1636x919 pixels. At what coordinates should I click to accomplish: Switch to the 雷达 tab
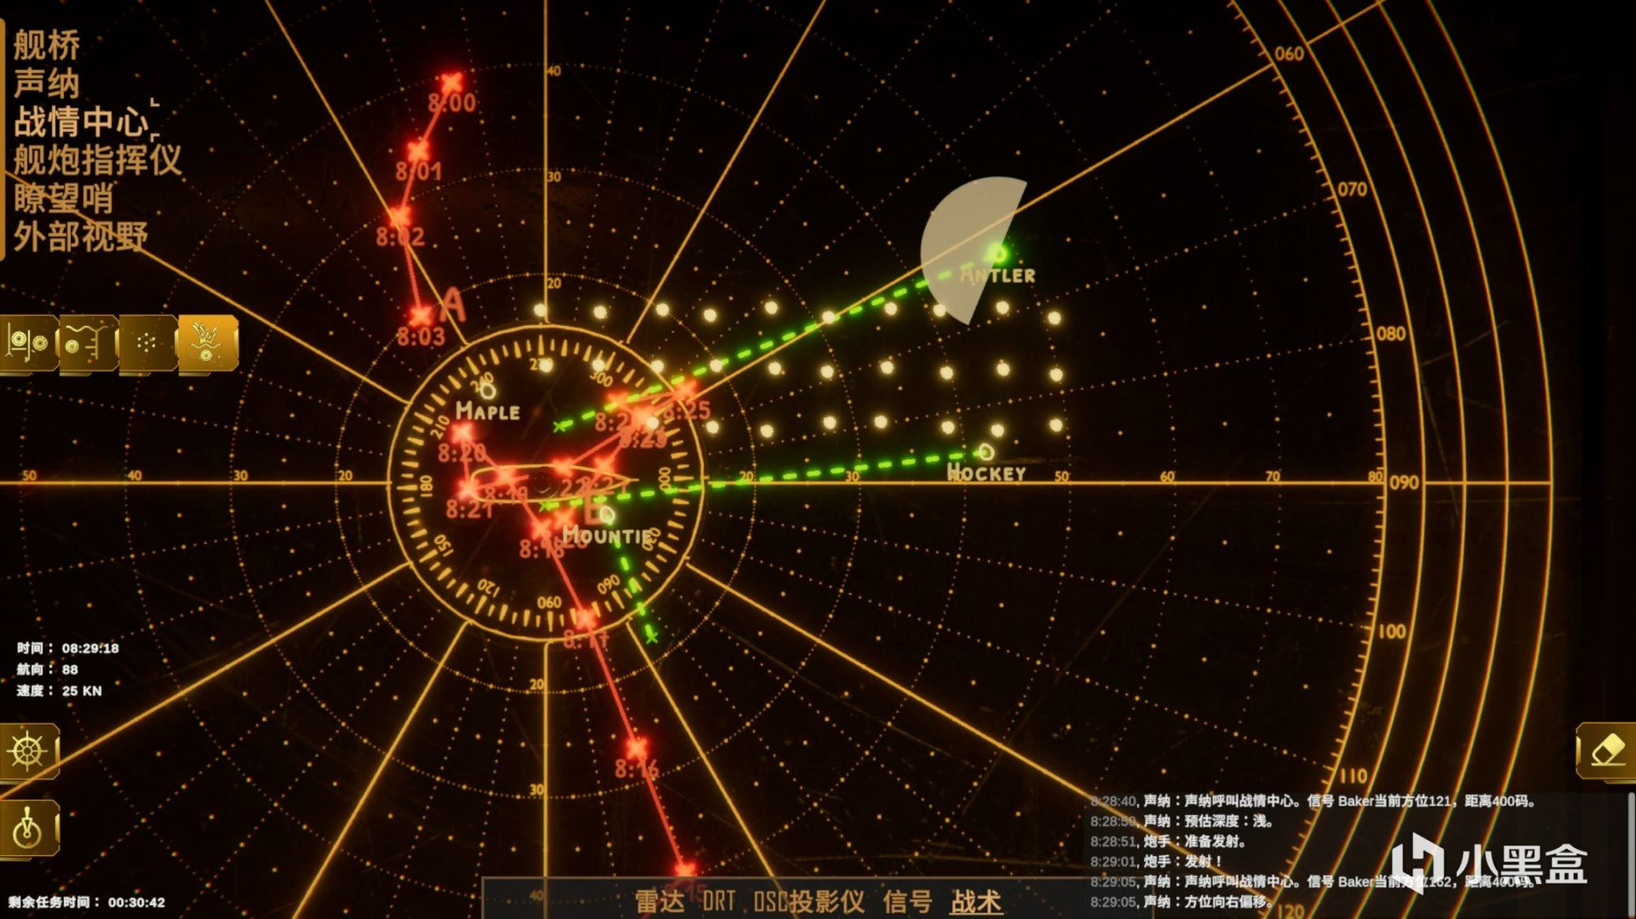(659, 901)
